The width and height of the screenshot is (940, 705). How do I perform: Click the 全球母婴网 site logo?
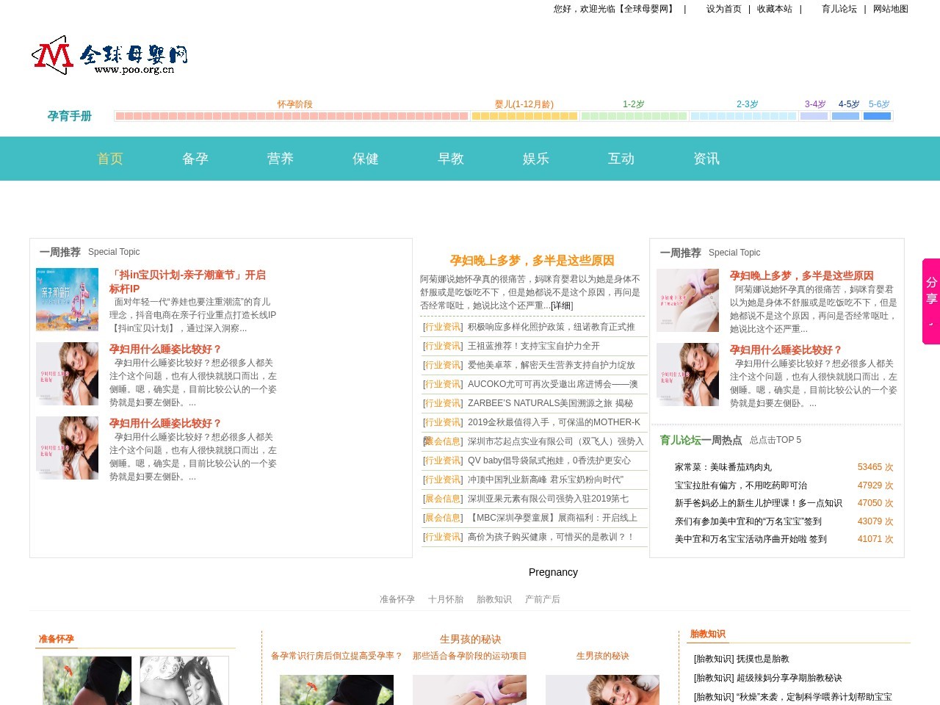tap(109, 55)
